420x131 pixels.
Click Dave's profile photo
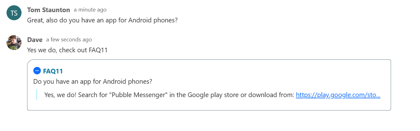(14, 43)
